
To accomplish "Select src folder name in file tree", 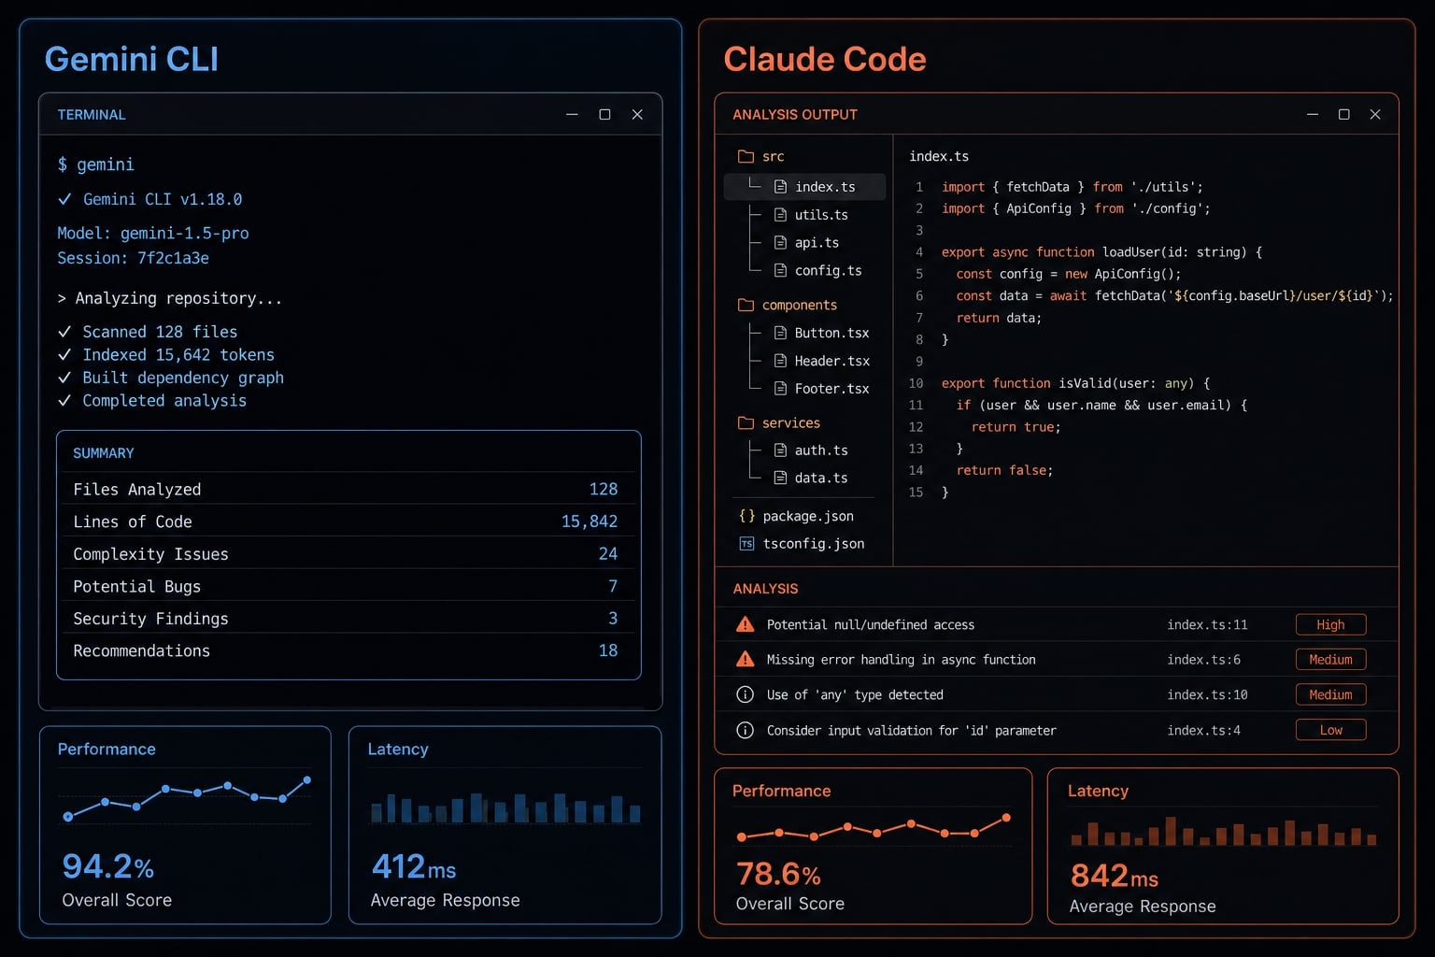I will click(x=774, y=156).
